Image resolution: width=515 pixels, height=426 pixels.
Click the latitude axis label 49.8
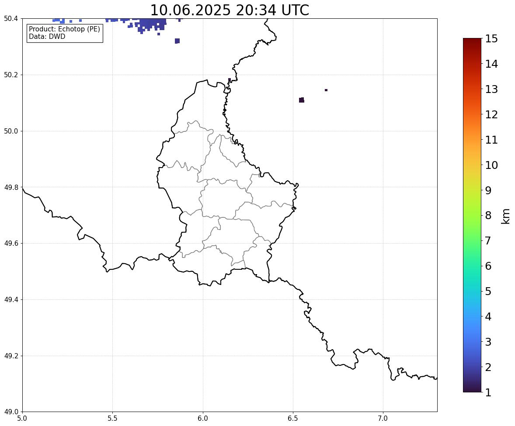tap(11, 187)
